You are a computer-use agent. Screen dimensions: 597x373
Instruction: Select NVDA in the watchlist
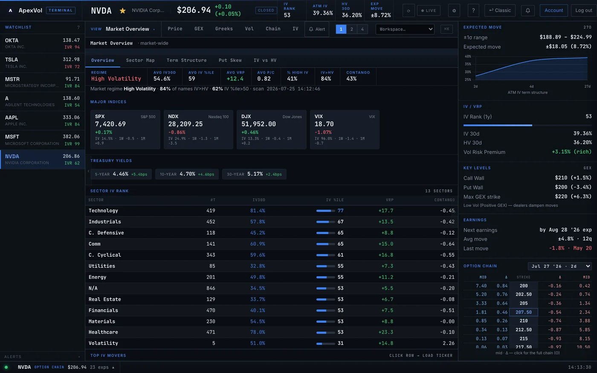point(42,159)
